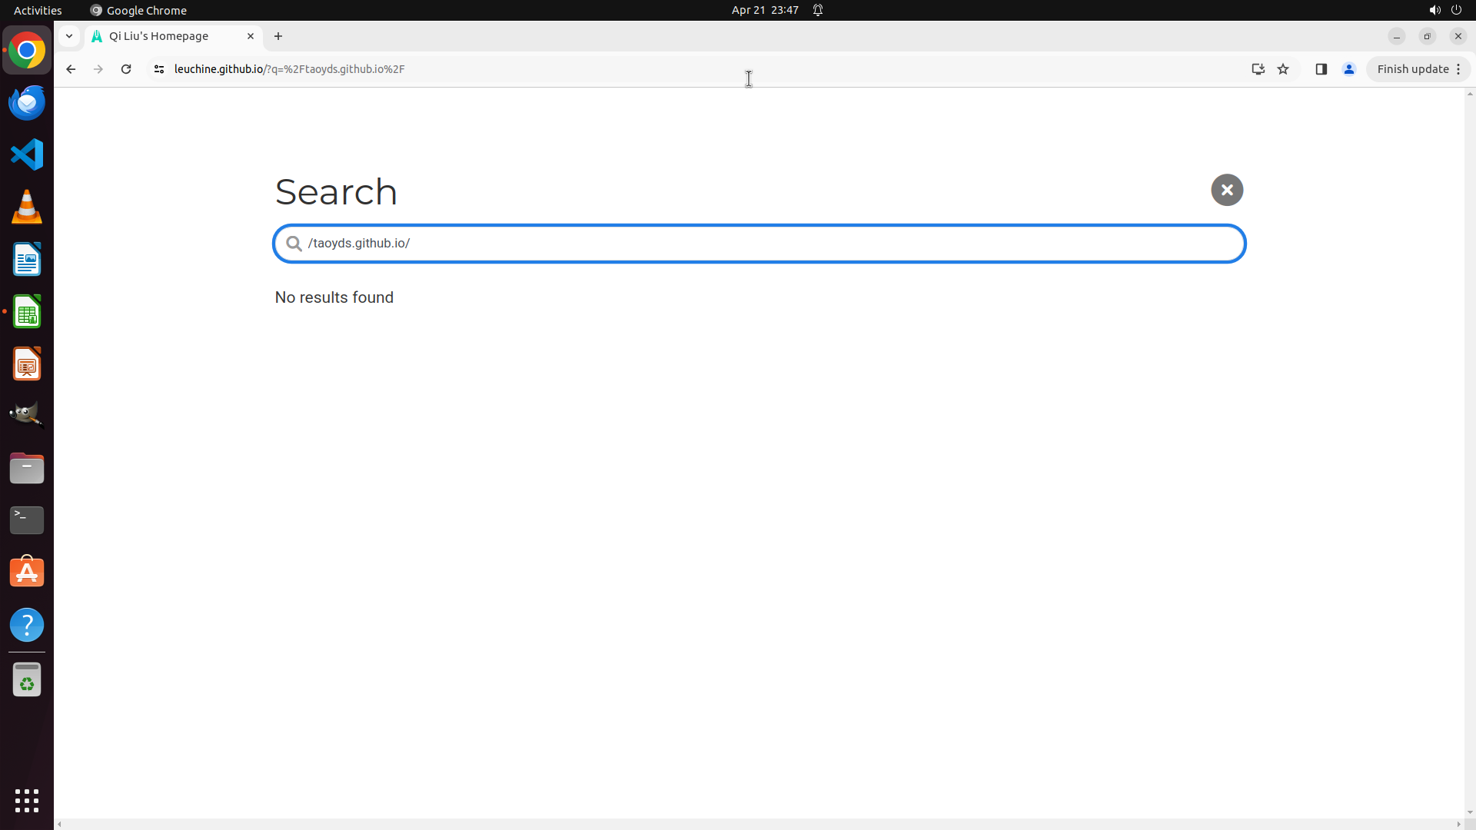1476x830 pixels.
Task: View site information for leuchine.github.io
Action: pyautogui.click(x=159, y=69)
